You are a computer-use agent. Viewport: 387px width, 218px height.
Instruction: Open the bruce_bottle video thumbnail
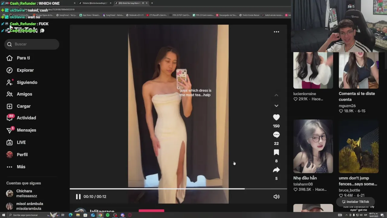click(x=359, y=146)
